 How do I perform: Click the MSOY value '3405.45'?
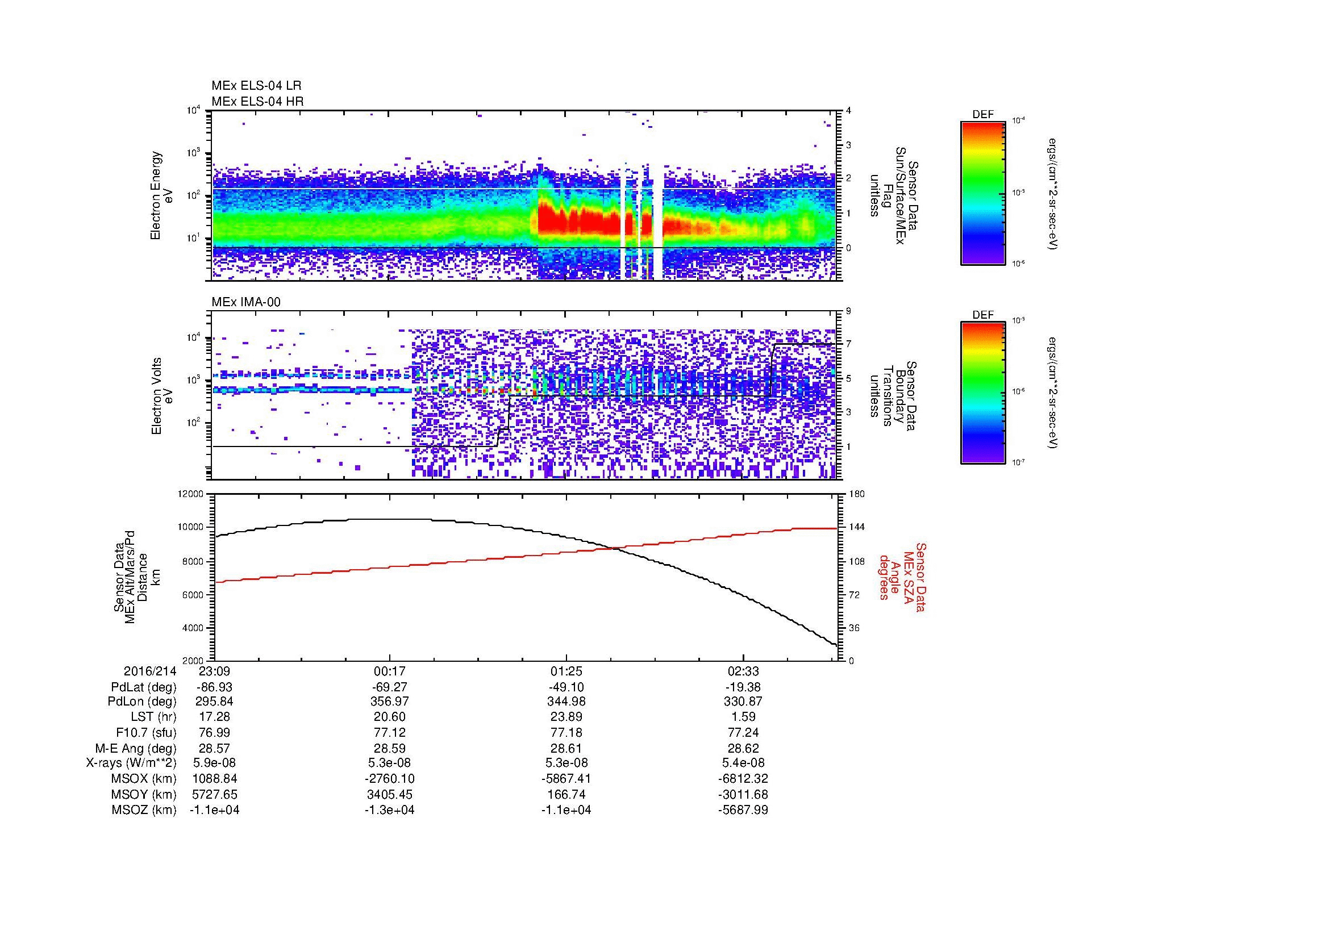pyautogui.click(x=390, y=794)
